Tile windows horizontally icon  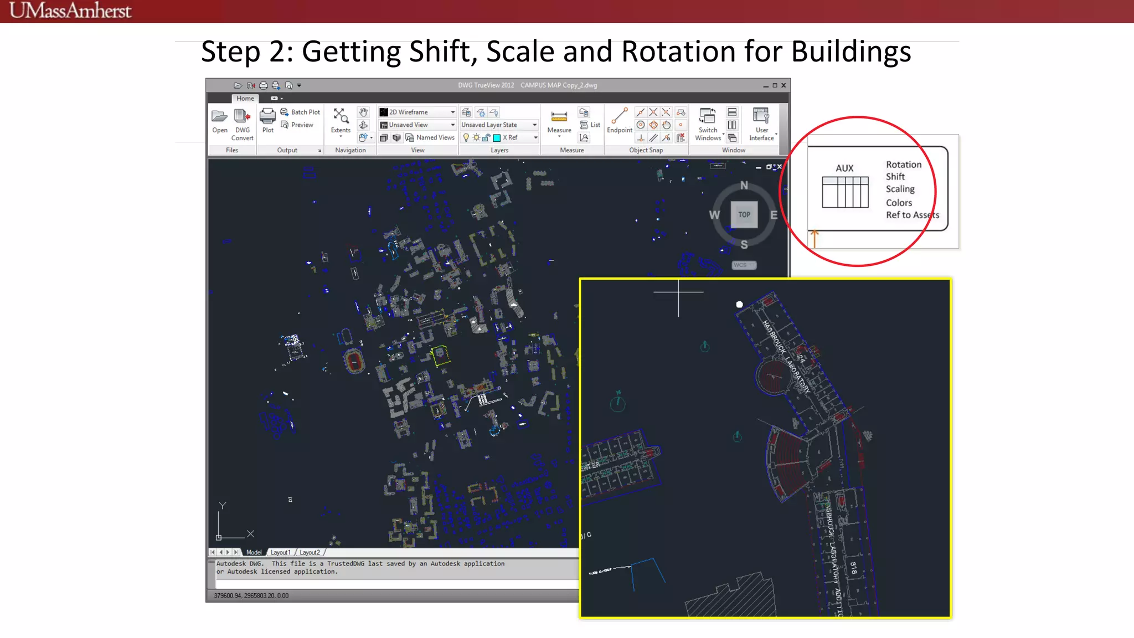point(732,112)
